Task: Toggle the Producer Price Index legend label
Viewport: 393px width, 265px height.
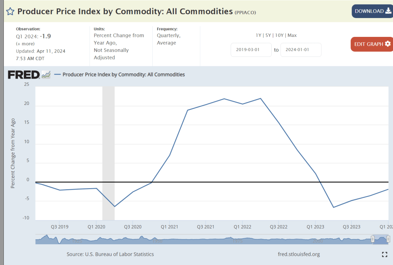Action: click(x=123, y=75)
